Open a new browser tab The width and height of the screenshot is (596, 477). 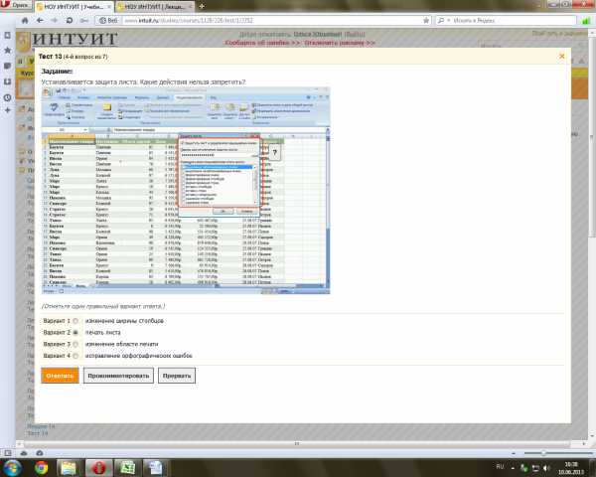202,7
